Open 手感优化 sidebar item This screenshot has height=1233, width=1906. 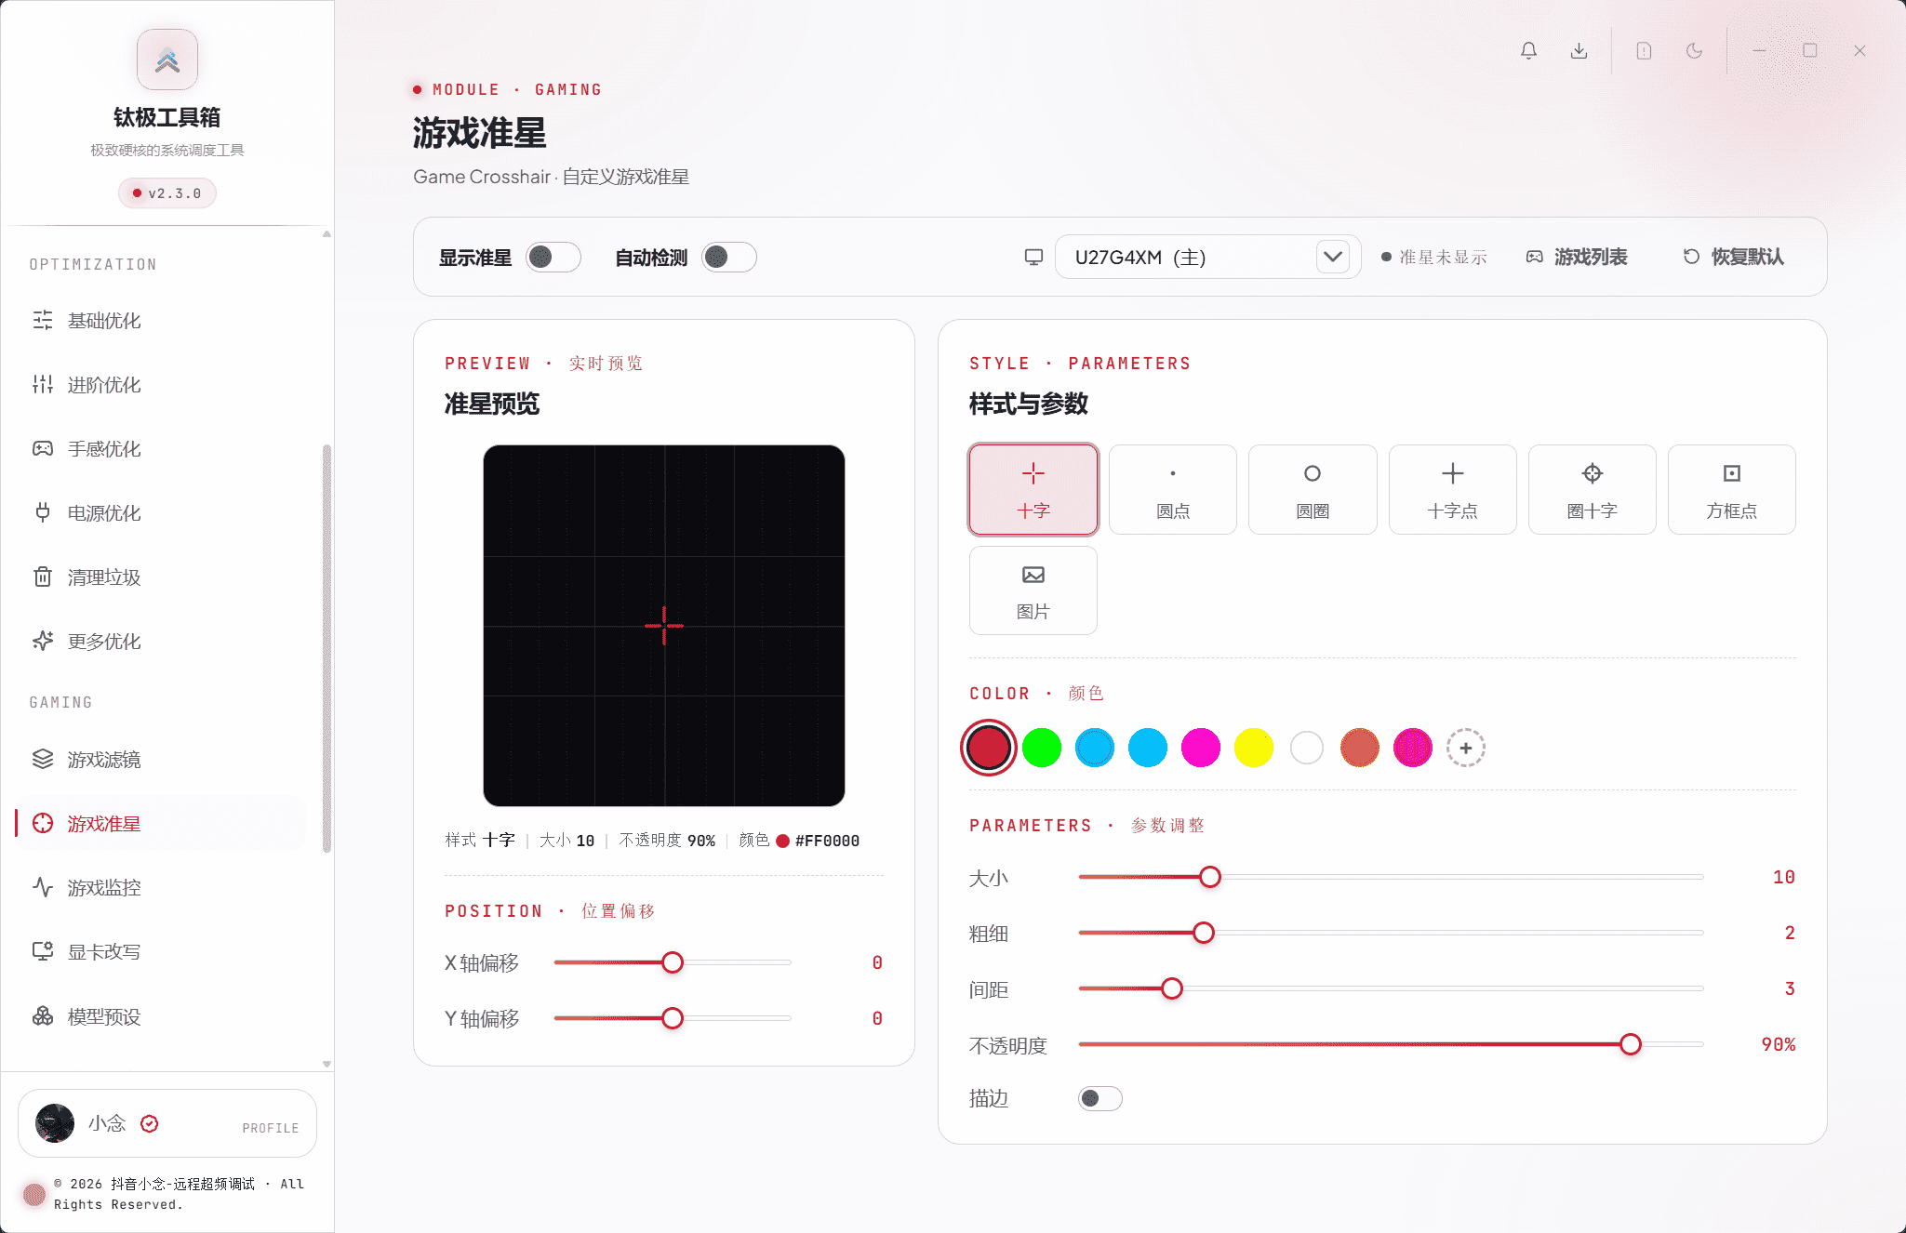160,449
